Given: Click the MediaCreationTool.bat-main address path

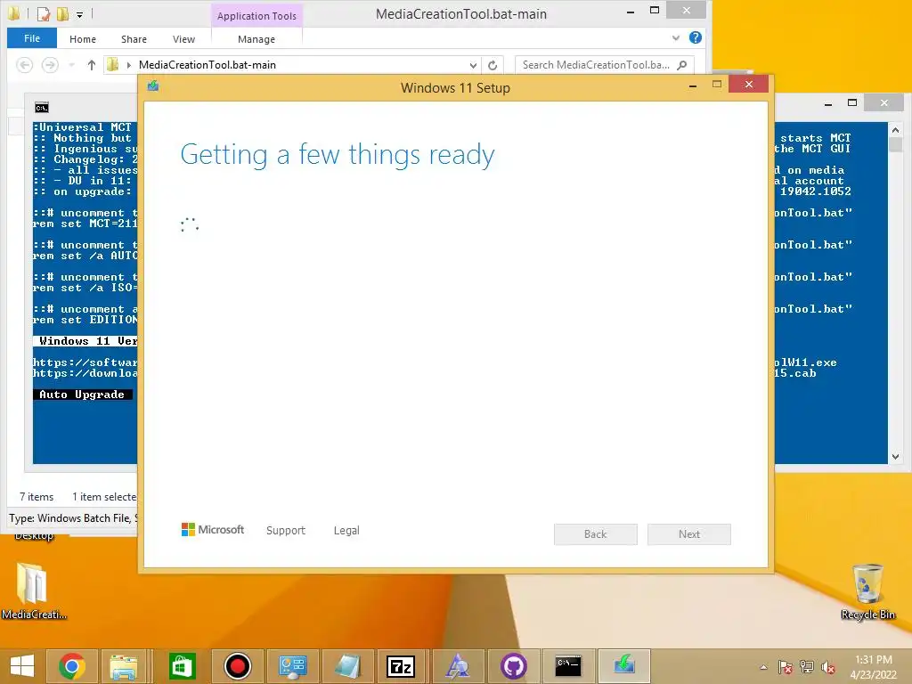Looking at the screenshot, I should (207, 65).
